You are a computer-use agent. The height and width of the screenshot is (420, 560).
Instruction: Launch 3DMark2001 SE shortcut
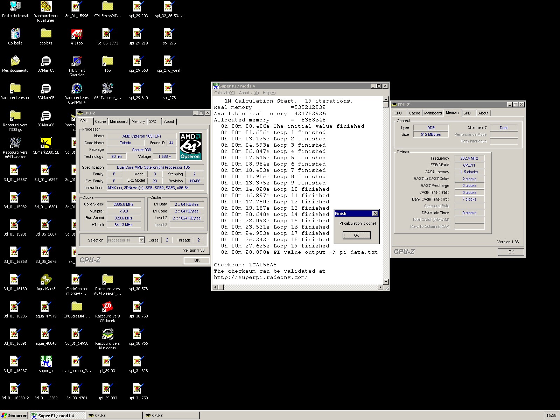point(46,146)
